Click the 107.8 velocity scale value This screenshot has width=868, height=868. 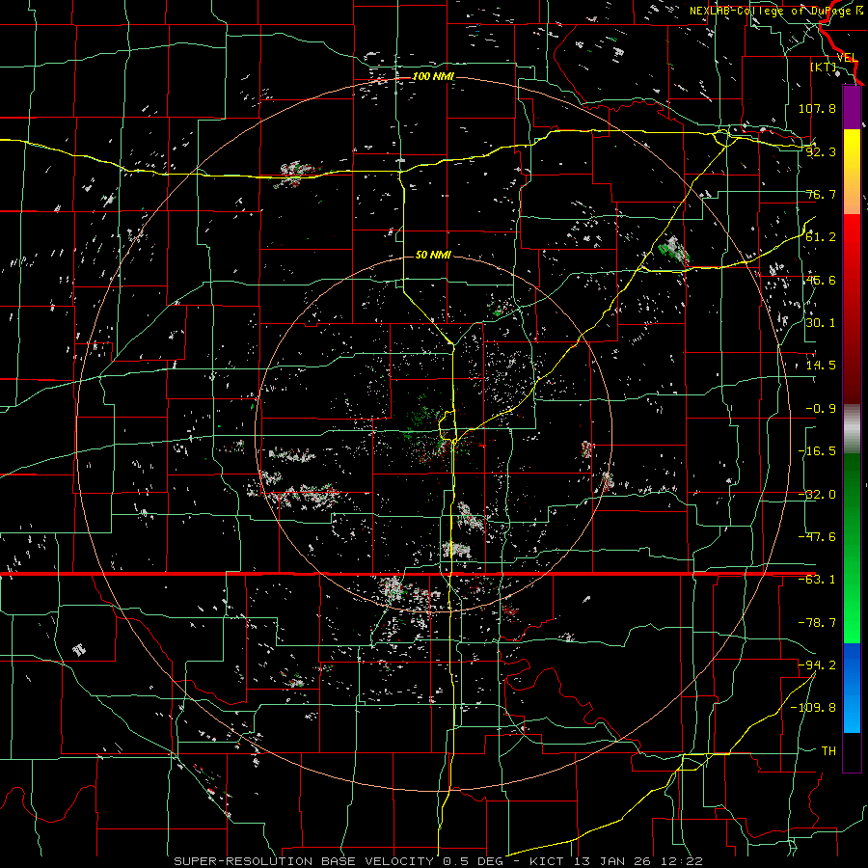[817, 108]
